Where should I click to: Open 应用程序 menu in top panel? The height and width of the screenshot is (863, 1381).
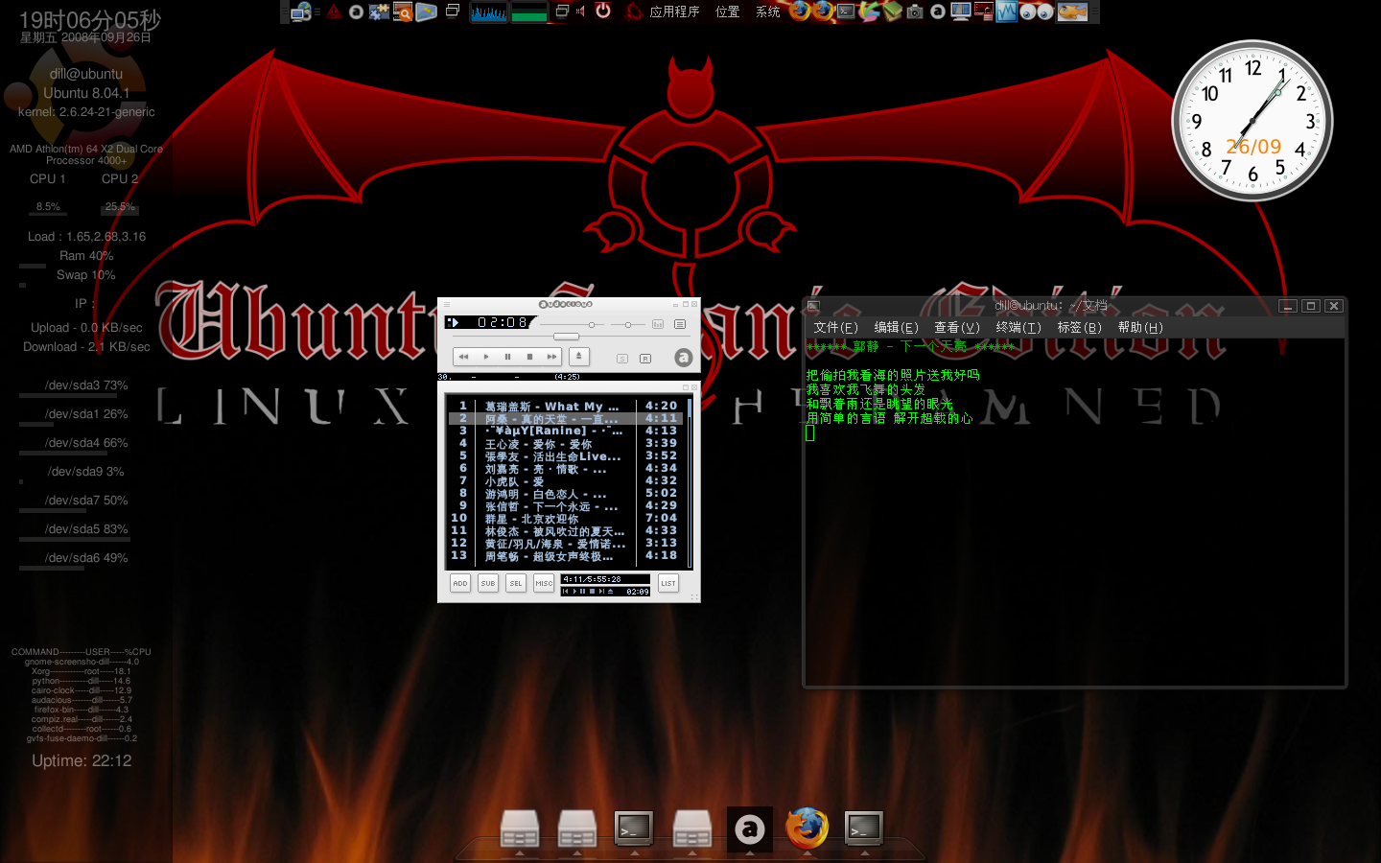point(674,12)
